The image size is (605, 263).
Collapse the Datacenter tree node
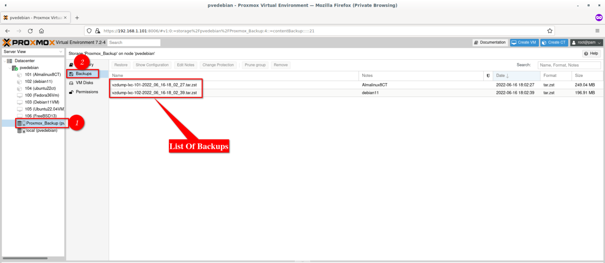(x=4, y=61)
